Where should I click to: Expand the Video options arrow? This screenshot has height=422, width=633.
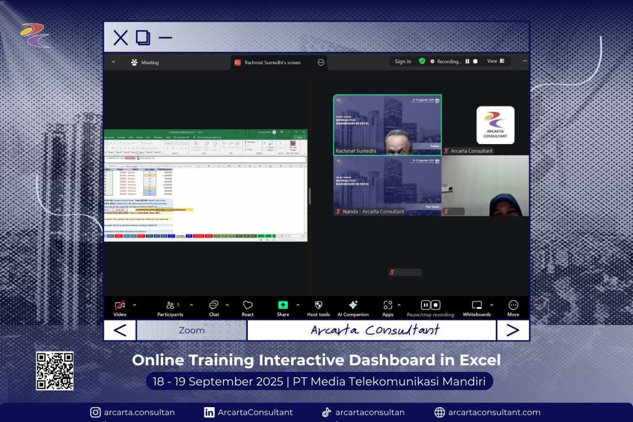(135, 305)
